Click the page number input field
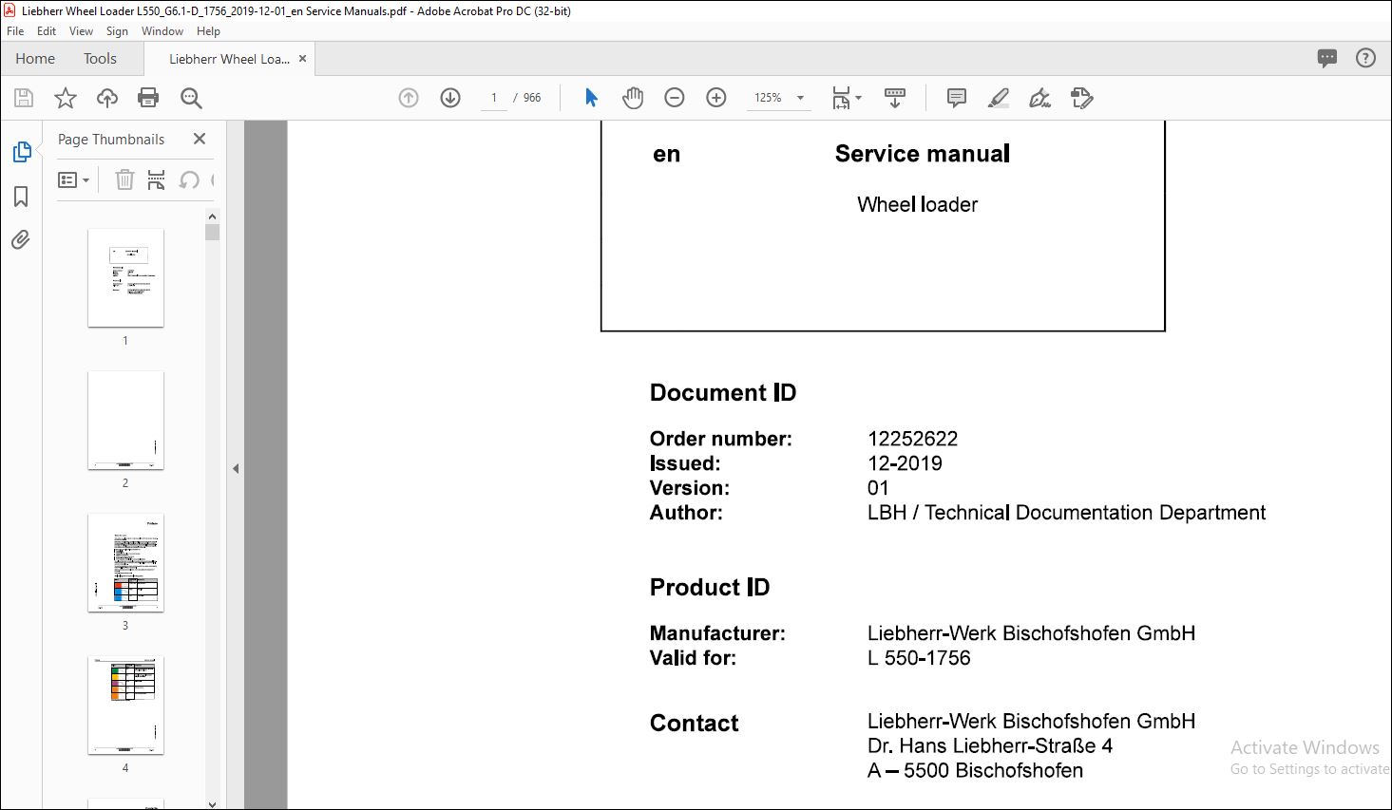Image resolution: width=1392 pixels, height=810 pixels. coord(494,98)
